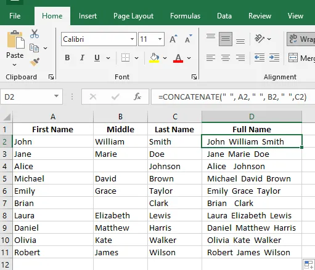
Task: Expand font color dropdown arrow
Action: [x=189, y=58]
